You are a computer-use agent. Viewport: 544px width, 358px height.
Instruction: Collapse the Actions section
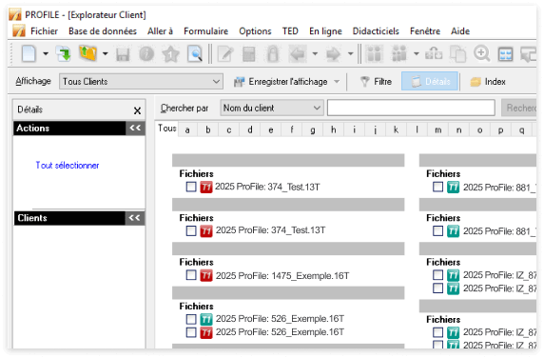pos(135,129)
